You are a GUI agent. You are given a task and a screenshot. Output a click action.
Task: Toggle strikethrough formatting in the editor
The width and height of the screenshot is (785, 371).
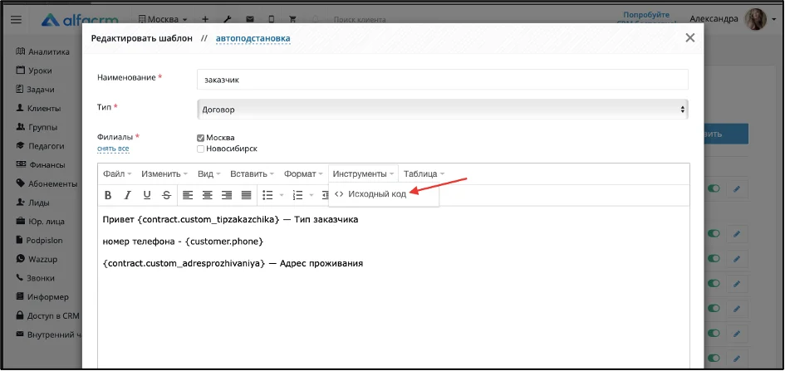coord(167,196)
